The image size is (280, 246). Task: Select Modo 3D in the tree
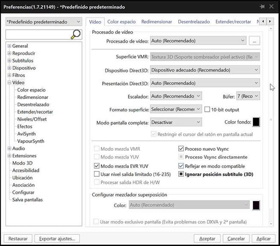[x=23, y=163]
